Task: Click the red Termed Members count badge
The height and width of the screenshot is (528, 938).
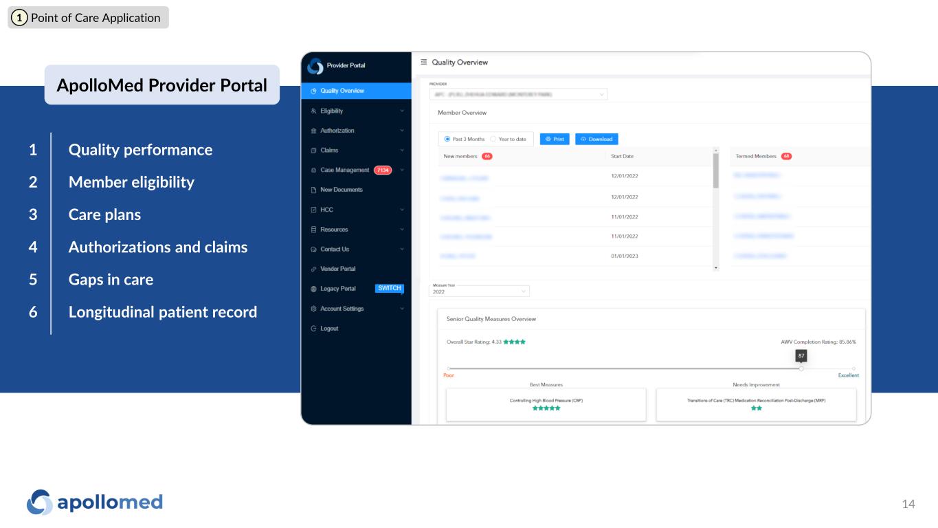Action: coord(787,156)
